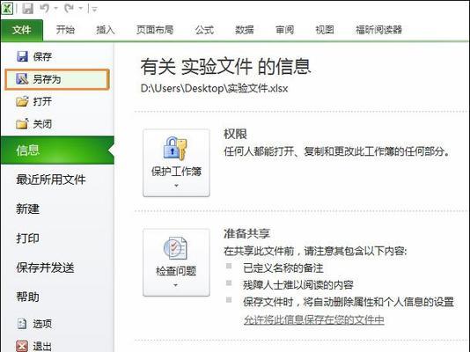
Task: Open the Redo history dropdown arrow
Action: [81, 9]
